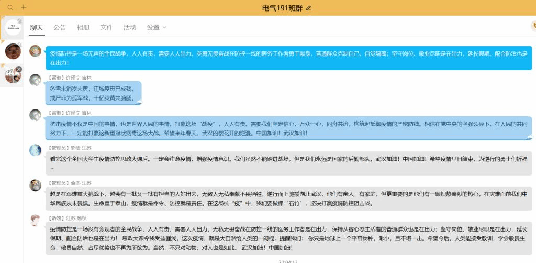This screenshot has height=263, width=536.
Task: Open the first sidebar conversation avatar
Action: (x=13, y=27)
